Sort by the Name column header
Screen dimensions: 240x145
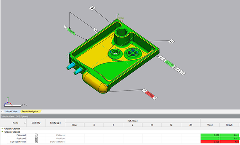(15, 123)
